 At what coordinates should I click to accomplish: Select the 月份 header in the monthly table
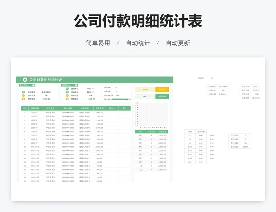click(x=140, y=132)
